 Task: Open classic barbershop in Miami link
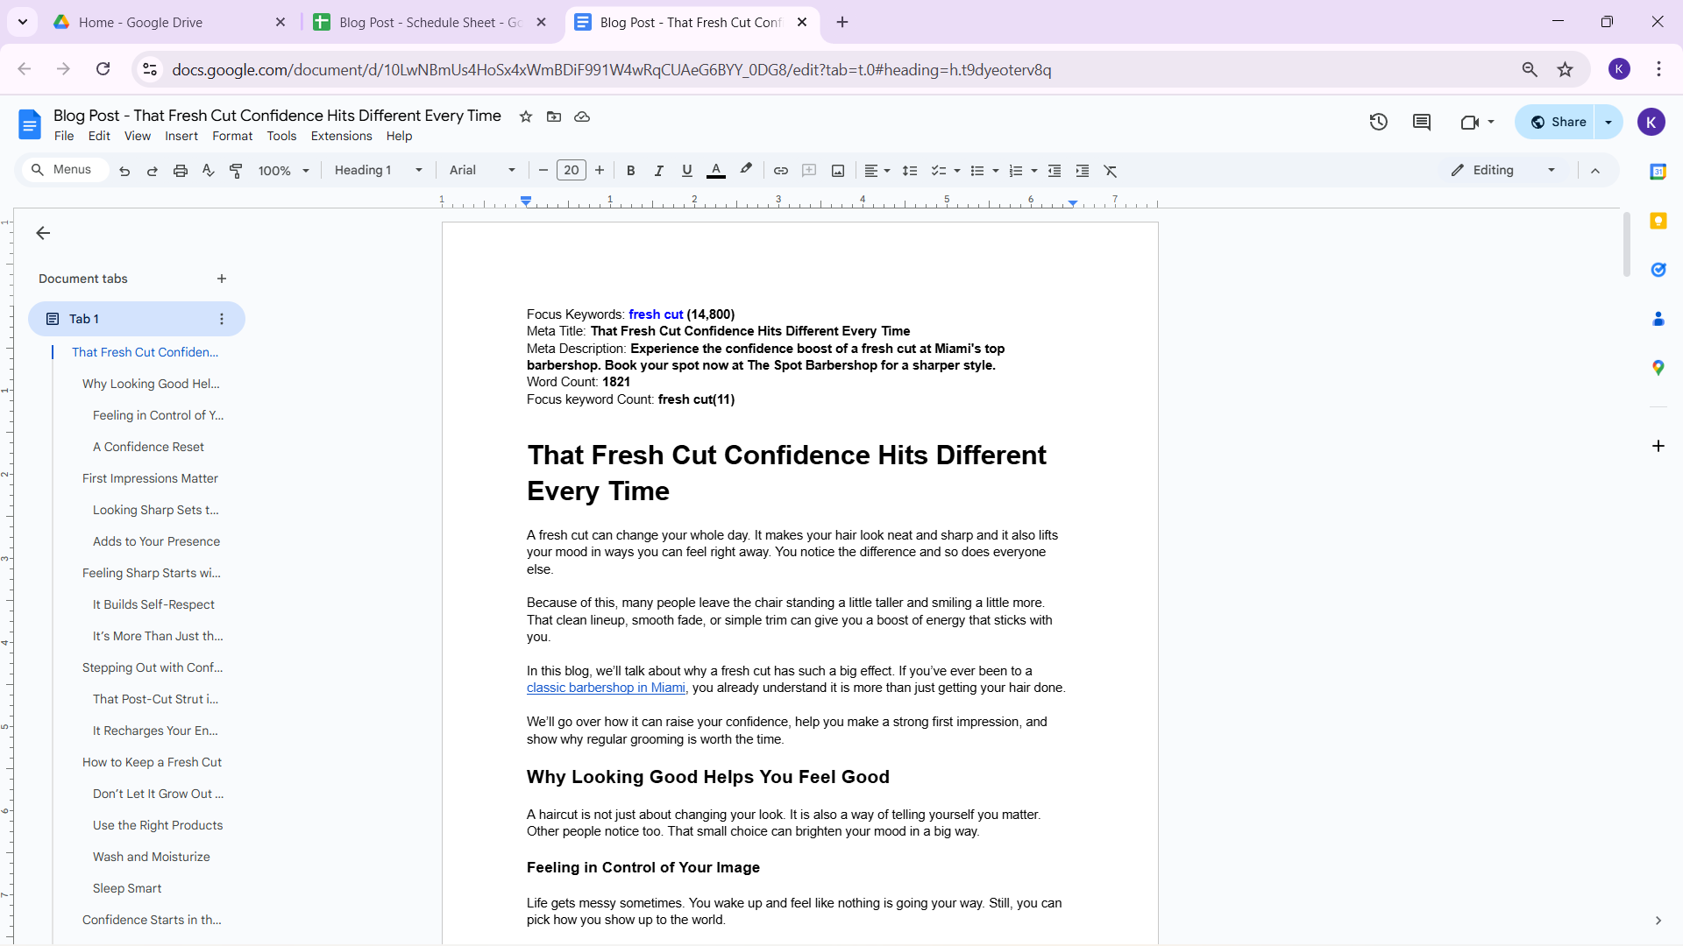606,688
